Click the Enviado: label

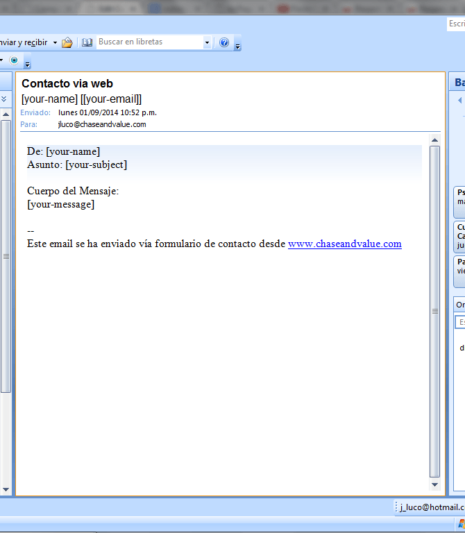point(35,112)
